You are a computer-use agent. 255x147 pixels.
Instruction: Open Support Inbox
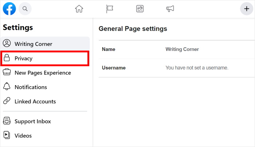click(x=32, y=121)
